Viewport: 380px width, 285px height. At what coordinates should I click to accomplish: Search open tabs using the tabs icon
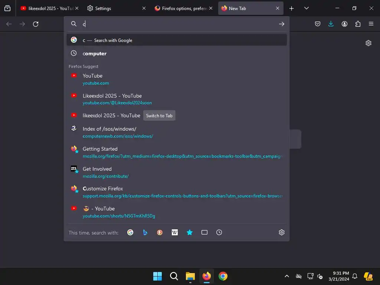pyautogui.click(x=204, y=232)
